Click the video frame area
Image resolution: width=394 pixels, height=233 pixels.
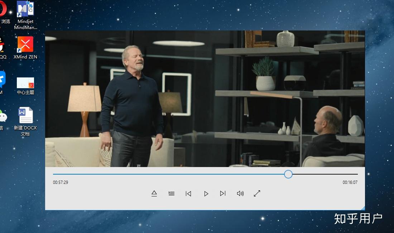[x=205, y=99]
